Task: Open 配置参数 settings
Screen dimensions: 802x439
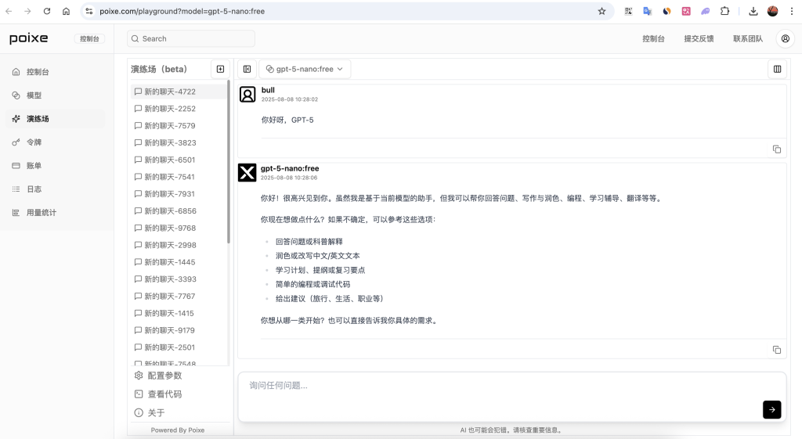Action: click(x=164, y=376)
